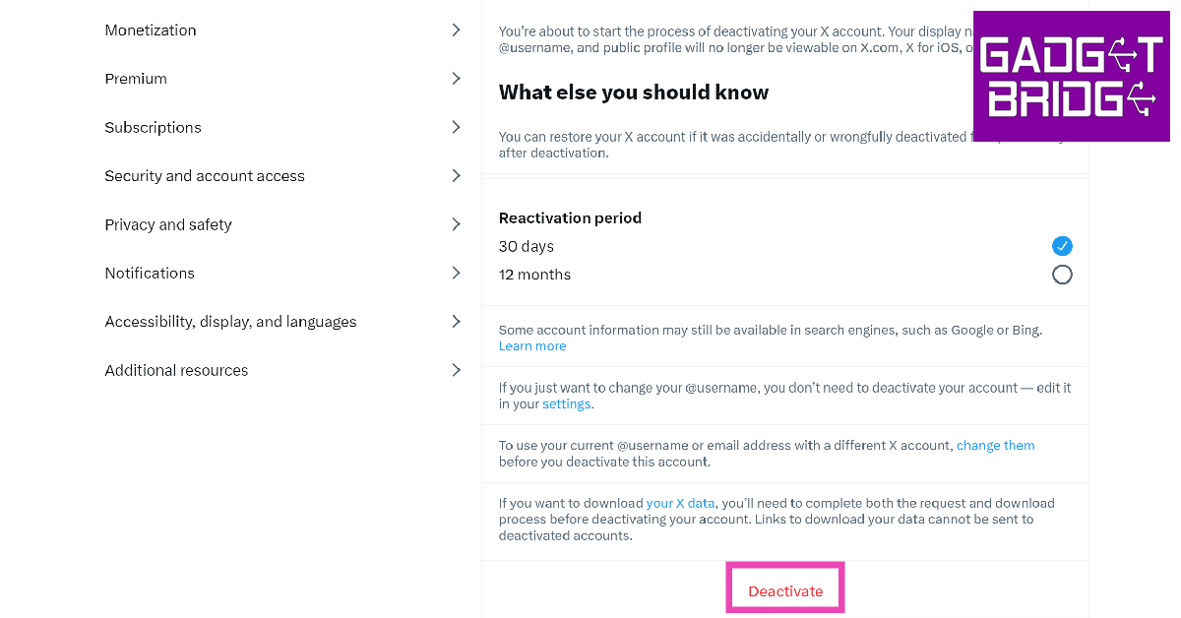Open the Monetization settings menu item

click(x=151, y=31)
